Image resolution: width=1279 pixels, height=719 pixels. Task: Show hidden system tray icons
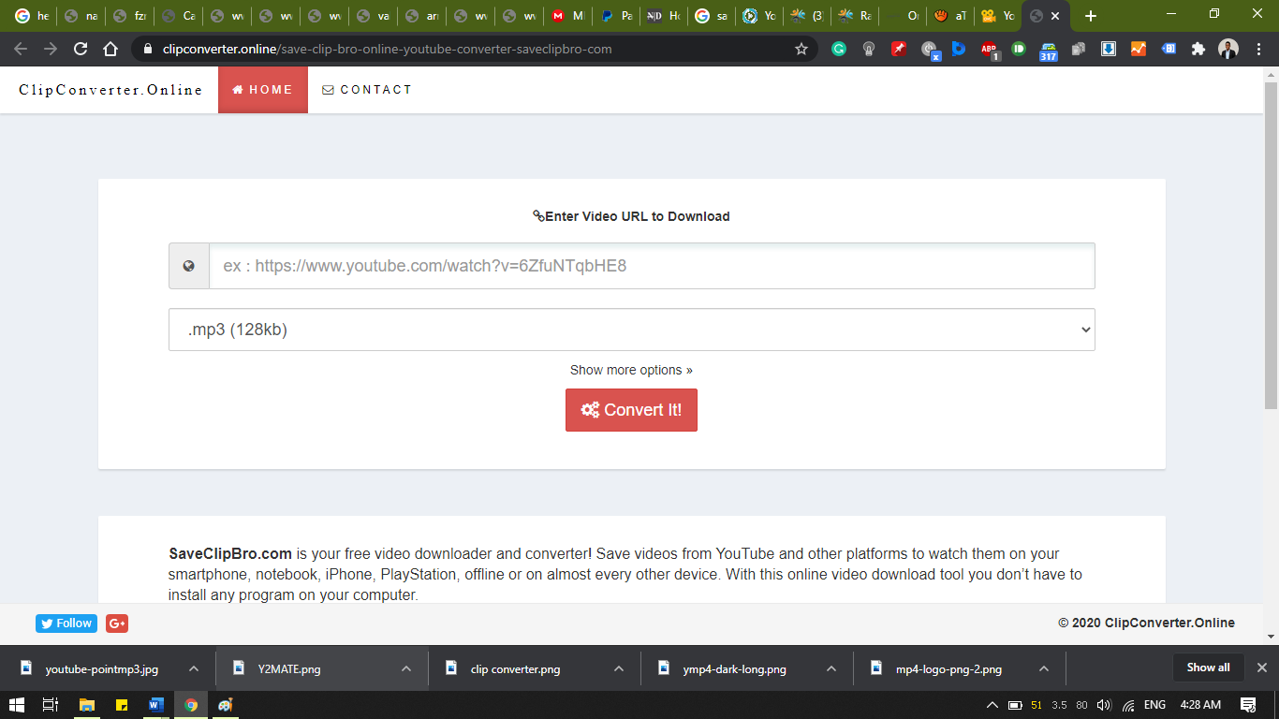coord(992,705)
